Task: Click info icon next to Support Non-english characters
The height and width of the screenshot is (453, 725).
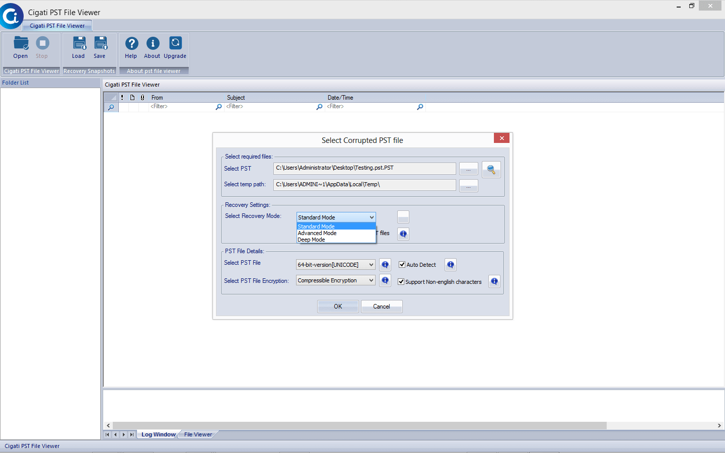Action: coord(494,281)
